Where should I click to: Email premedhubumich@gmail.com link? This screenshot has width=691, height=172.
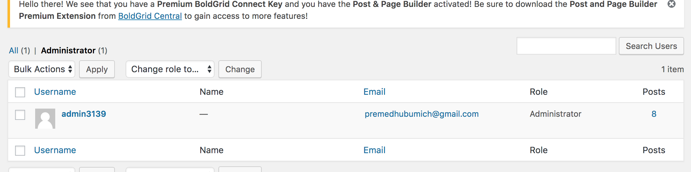(422, 114)
